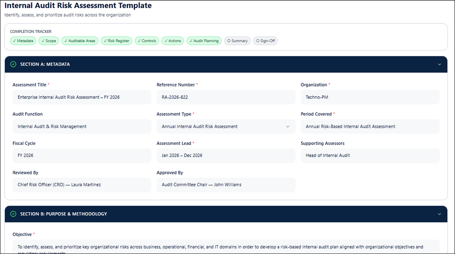Collapse Section B Purpose & Methodology chevron
This screenshot has width=455, height=254.
439,214
